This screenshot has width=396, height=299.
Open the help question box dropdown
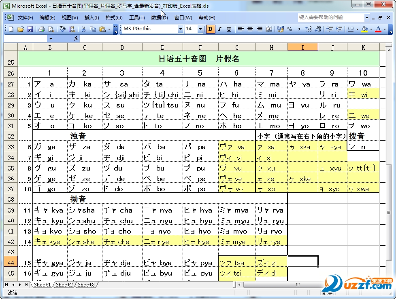pos(367,18)
